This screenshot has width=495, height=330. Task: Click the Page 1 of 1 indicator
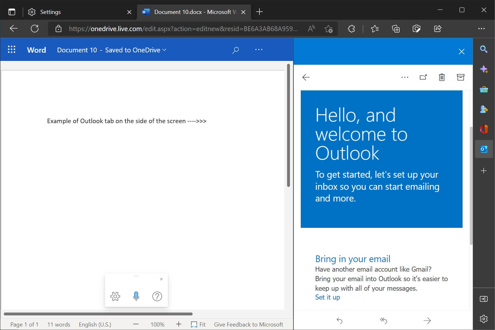(x=24, y=324)
